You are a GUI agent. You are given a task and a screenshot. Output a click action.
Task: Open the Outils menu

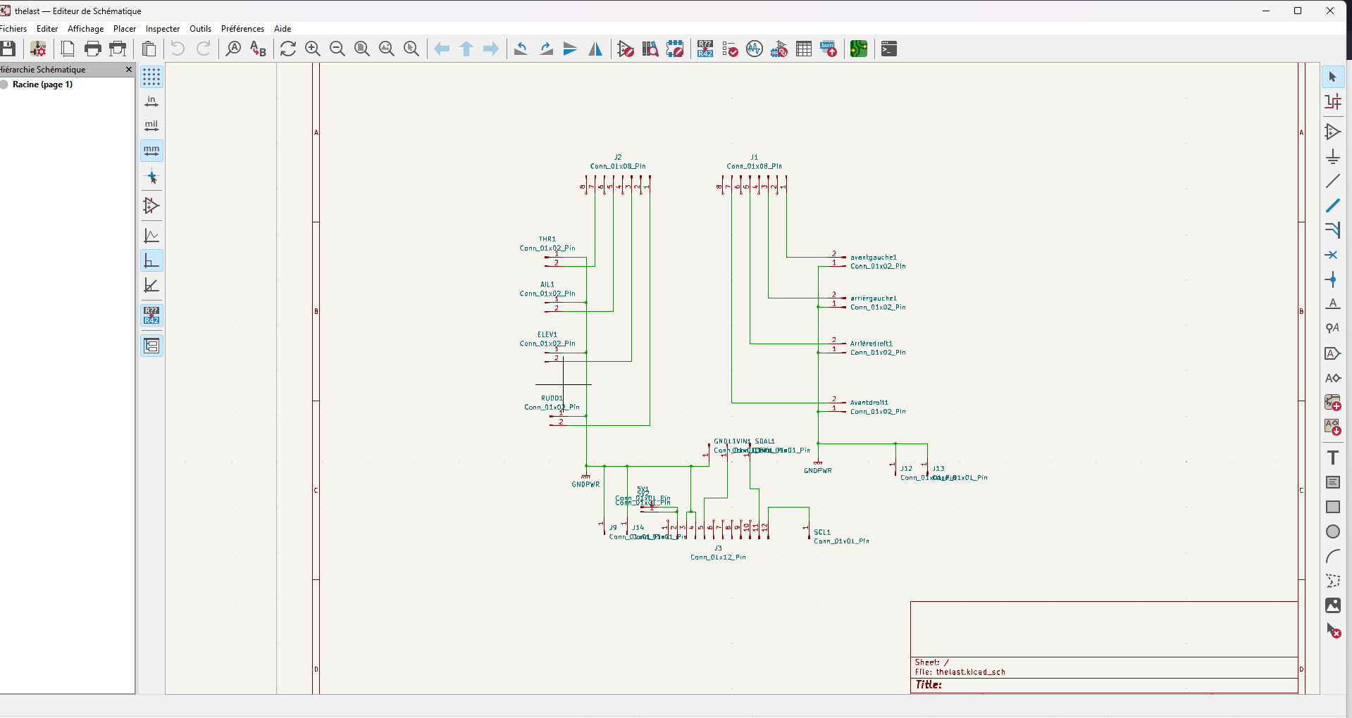pyautogui.click(x=200, y=29)
